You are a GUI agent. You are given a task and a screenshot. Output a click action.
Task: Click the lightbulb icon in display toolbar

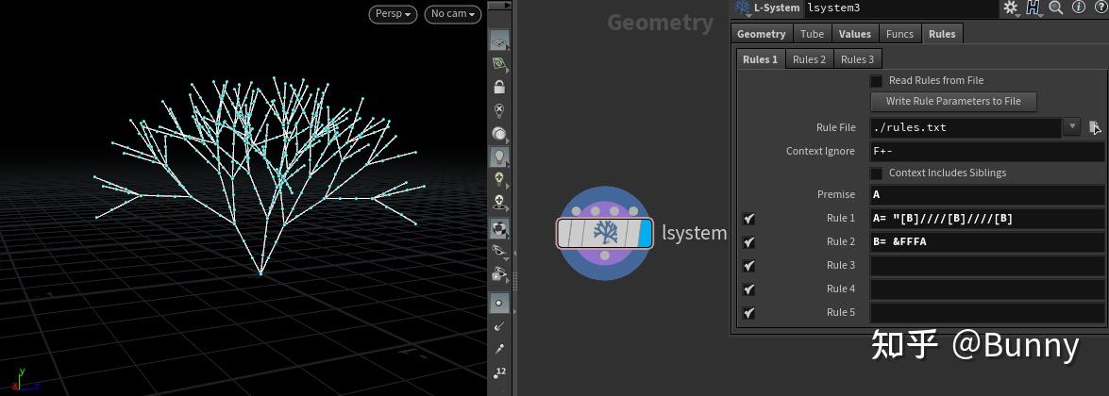[499, 157]
